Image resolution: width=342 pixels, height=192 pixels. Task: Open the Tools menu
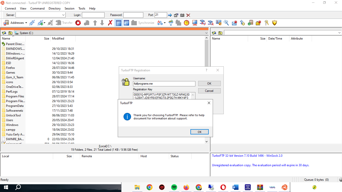click(x=82, y=8)
